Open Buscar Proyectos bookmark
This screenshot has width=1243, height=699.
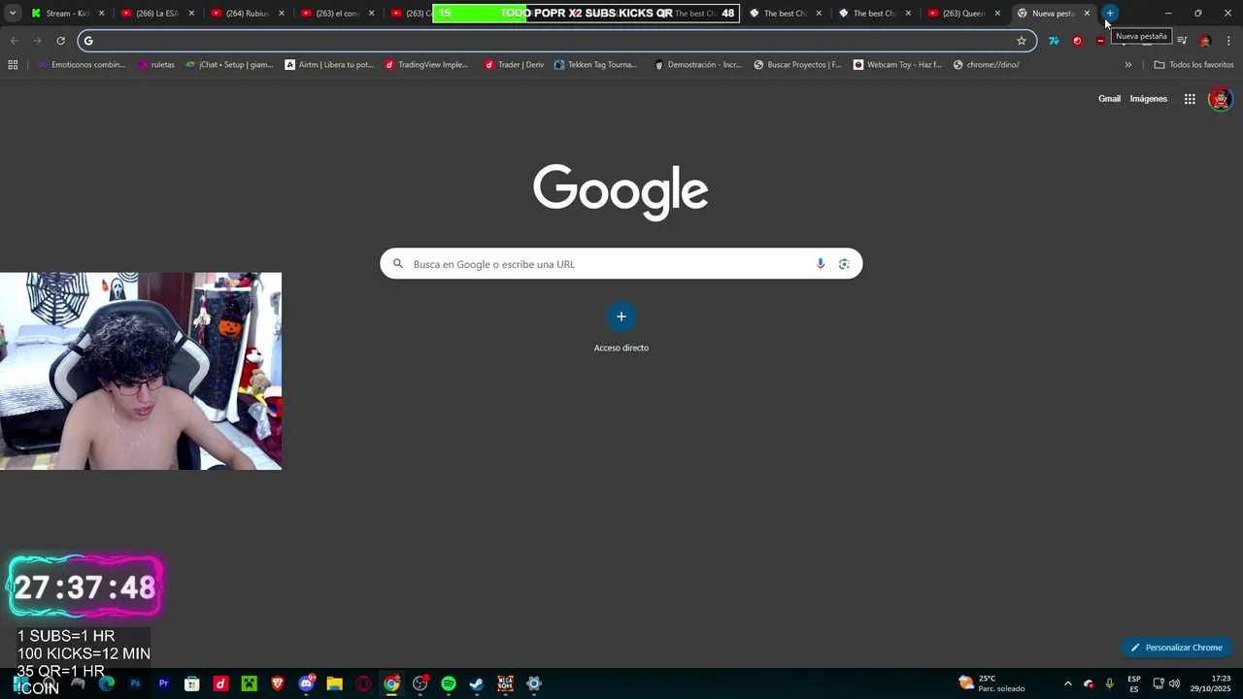pos(797,65)
